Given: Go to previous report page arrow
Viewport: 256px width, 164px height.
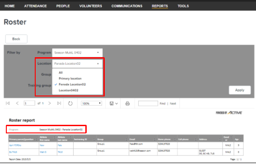Looking at the screenshot, I should [17, 103].
